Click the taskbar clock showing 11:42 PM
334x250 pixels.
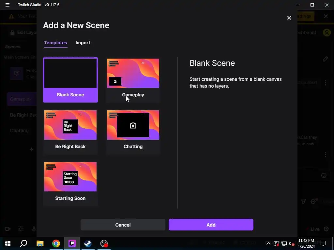(306, 243)
